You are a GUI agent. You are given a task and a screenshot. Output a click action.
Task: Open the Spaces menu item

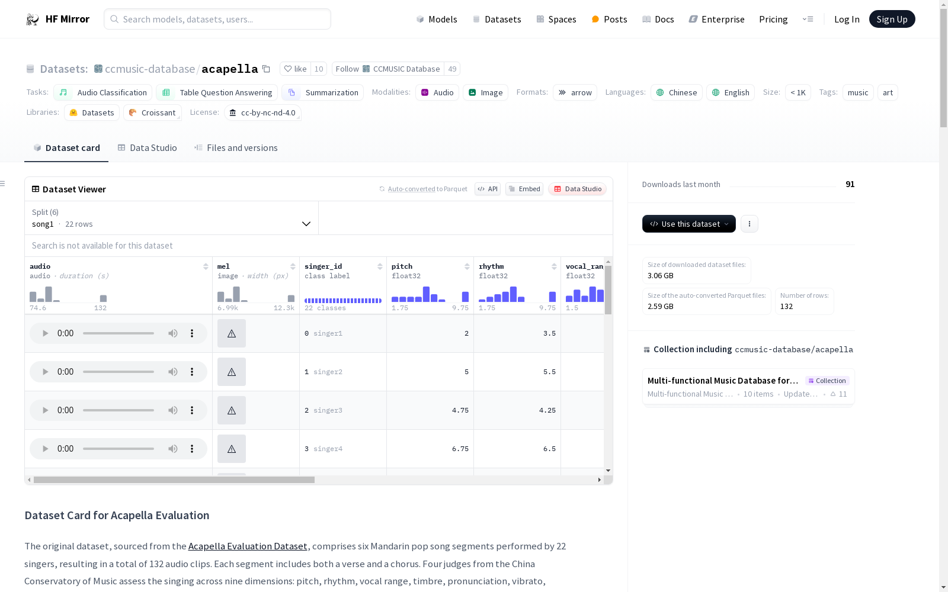(556, 19)
